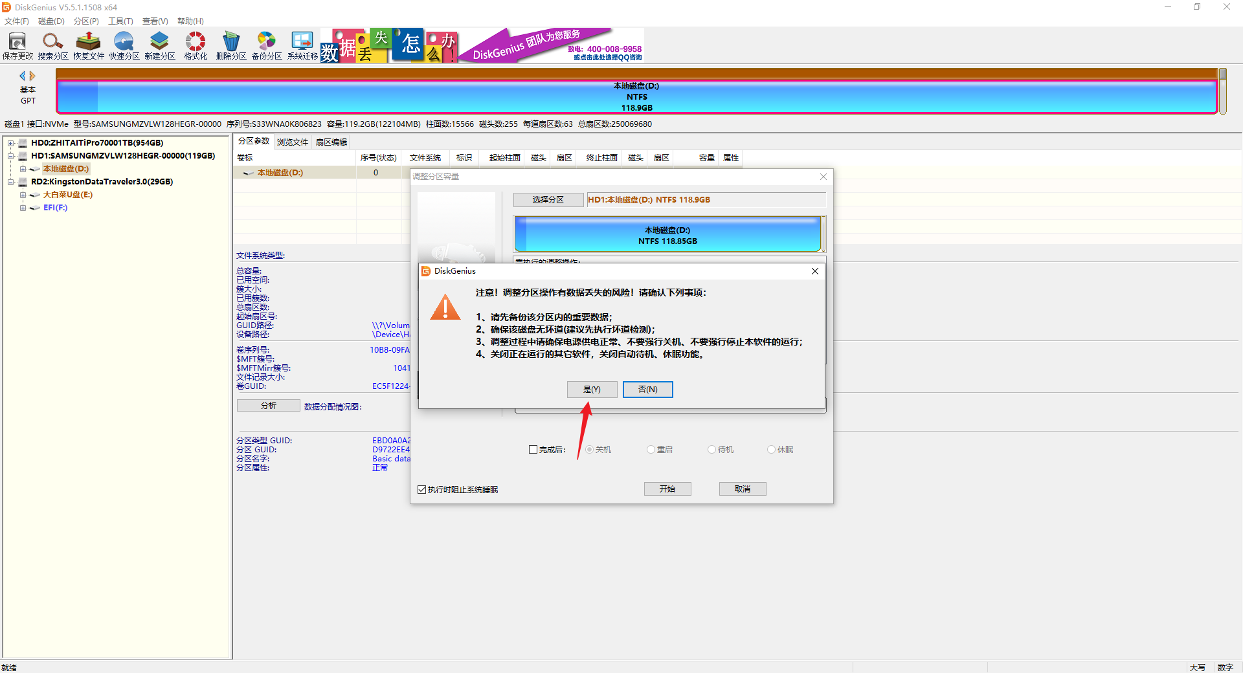Click RD2 Kingston disk icon in tree
The image size is (1243, 673).
pos(23,182)
